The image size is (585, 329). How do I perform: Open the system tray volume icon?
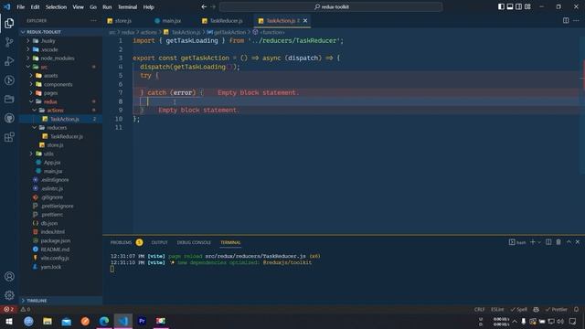tap(560, 321)
